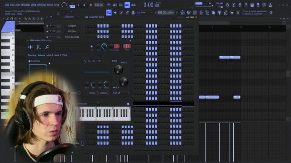Click the question mark help icon
The height and width of the screenshot is (163, 291).
(x=246, y=5)
